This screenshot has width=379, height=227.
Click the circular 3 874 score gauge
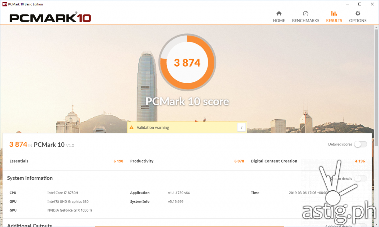click(187, 62)
